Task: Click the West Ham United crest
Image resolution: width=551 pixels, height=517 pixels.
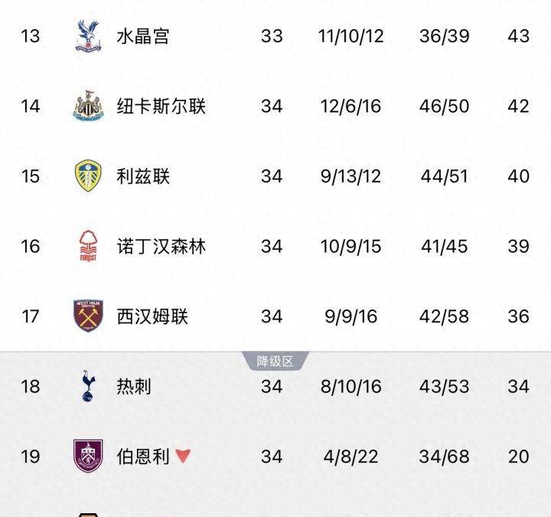Action: [88, 316]
